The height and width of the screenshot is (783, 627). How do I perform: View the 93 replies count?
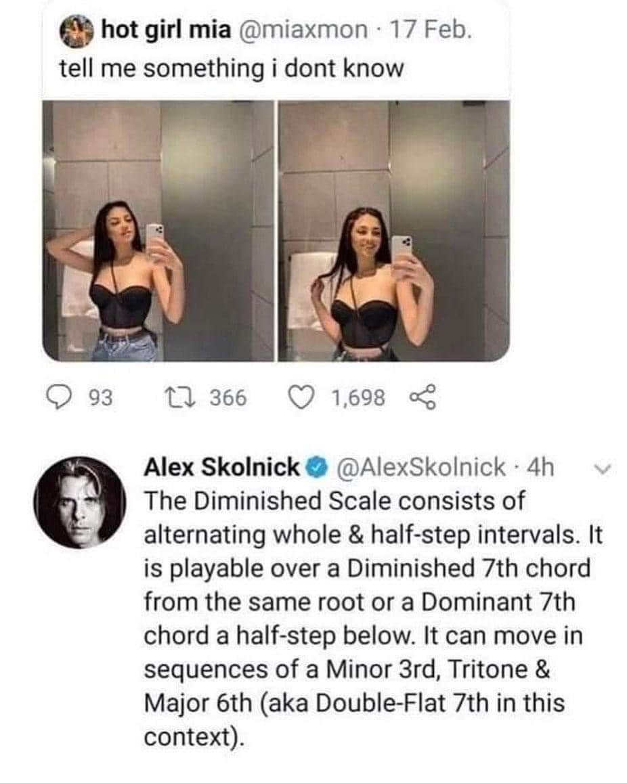pos(102,399)
